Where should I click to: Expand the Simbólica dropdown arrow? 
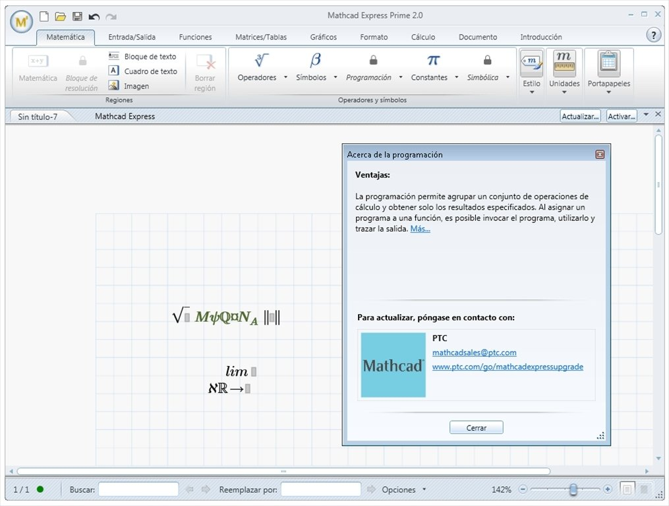tap(508, 77)
